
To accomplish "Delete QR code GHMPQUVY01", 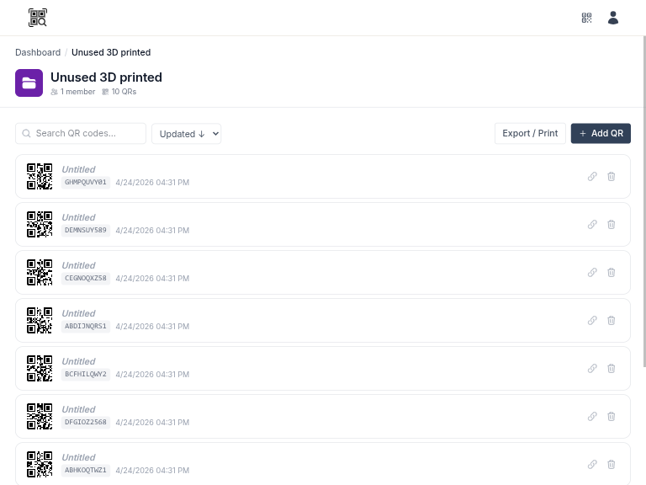I will [x=612, y=177].
